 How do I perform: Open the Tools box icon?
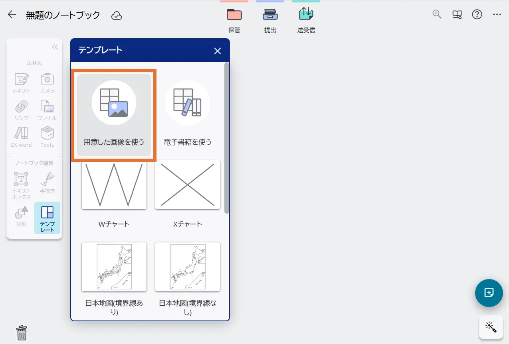pos(47,137)
